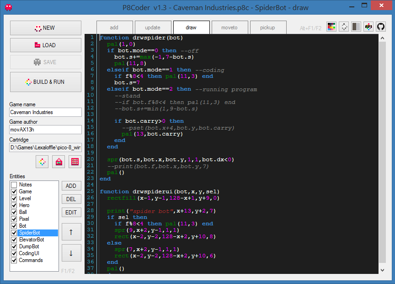Click the Cartridge path input field
Screen dimensions: 395x284
pos(45,147)
